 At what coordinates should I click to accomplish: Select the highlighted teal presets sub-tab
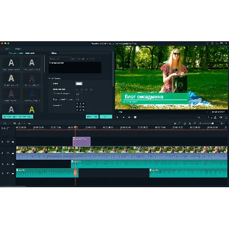tap(15, 53)
